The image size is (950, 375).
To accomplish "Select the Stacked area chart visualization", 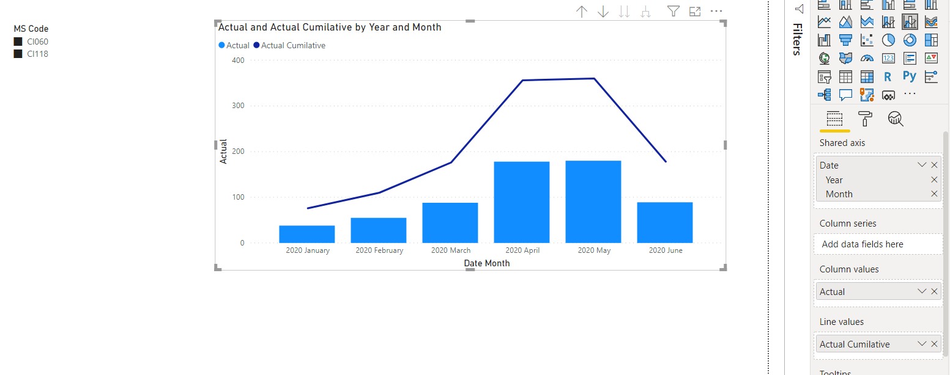I will click(x=867, y=22).
